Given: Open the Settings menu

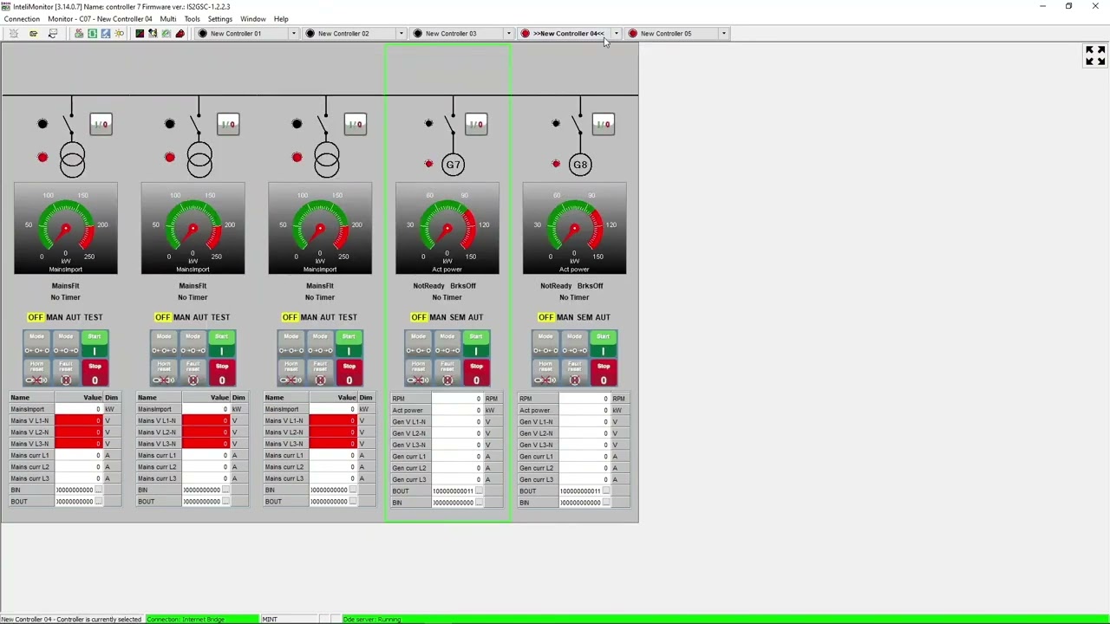Looking at the screenshot, I should coord(220,19).
